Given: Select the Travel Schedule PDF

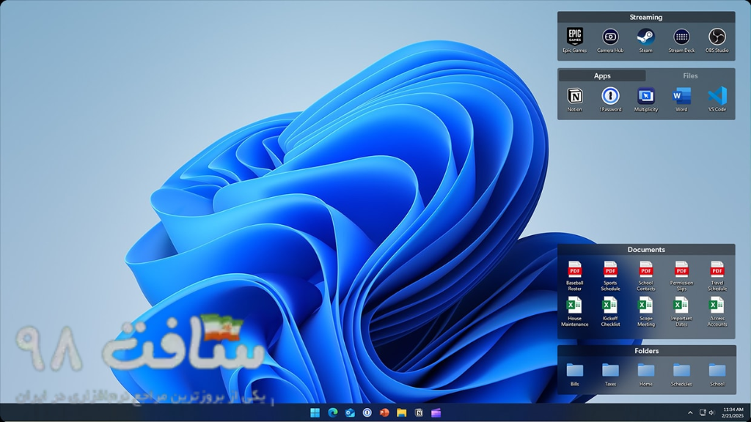Looking at the screenshot, I should point(717,276).
